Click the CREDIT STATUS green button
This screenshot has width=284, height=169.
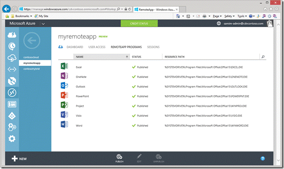pyautogui.click(x=139, y=23)
